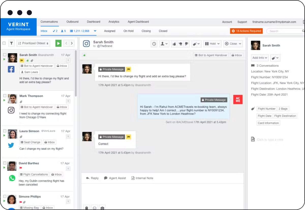Screen dimensions: 305x210
Task: Open the conversation history clock icon
Action: point(154,44)
